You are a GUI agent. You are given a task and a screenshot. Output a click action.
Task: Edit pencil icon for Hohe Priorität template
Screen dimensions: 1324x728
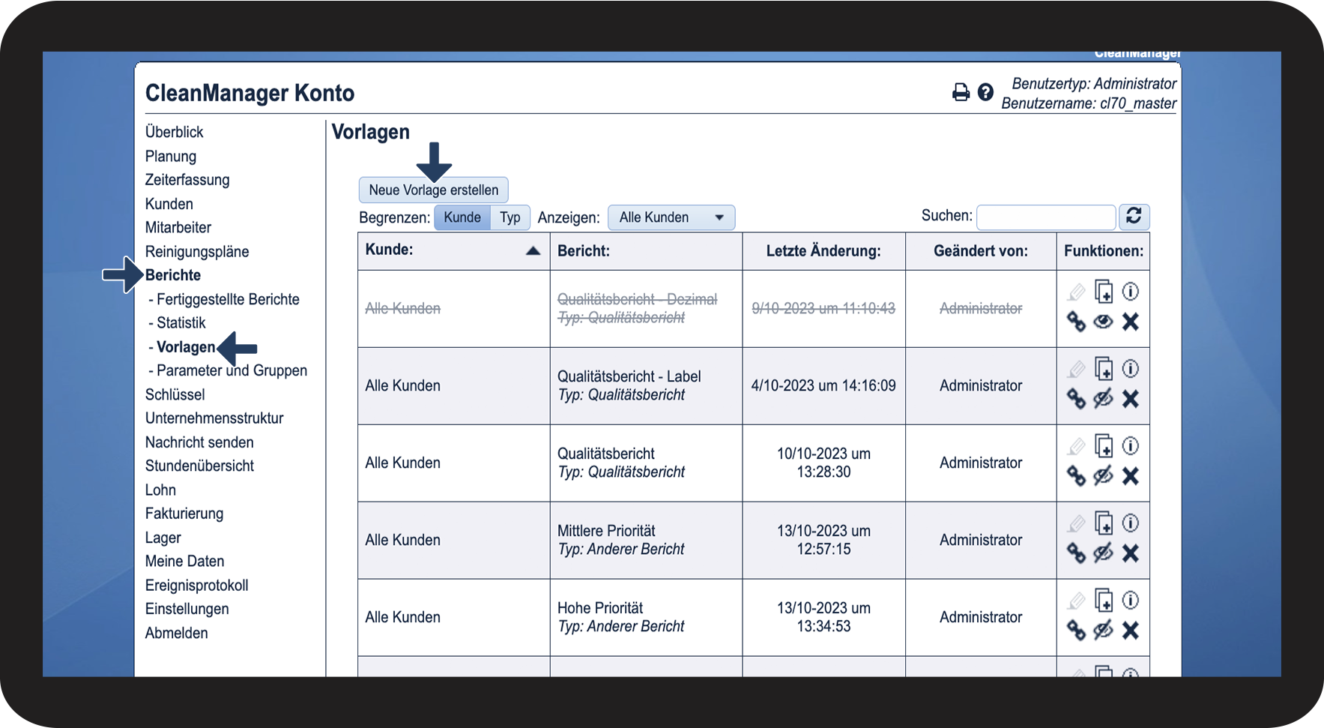(1076, 601)
